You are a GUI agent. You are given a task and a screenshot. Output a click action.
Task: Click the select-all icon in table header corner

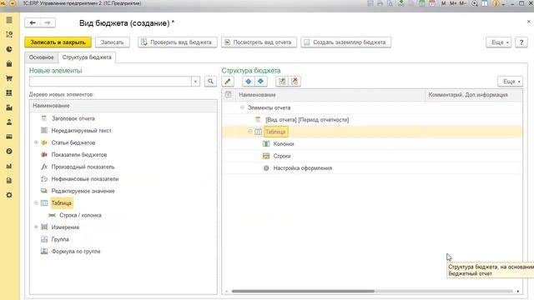coord(228,94)
